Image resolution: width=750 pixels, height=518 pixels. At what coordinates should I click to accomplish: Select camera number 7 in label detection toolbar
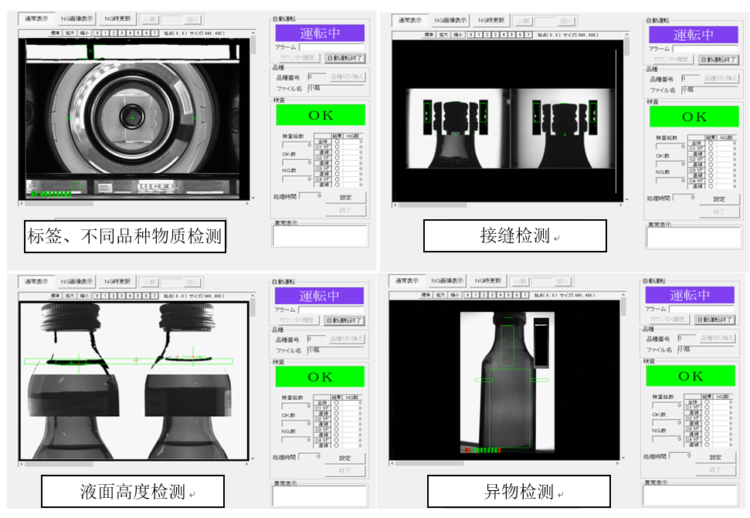(x=154, y=33)
